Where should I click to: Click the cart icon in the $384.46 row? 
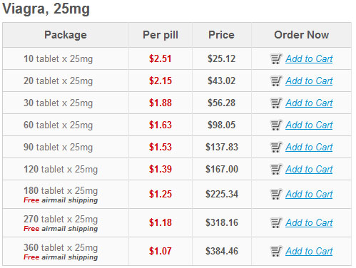(x=276, y=251)
